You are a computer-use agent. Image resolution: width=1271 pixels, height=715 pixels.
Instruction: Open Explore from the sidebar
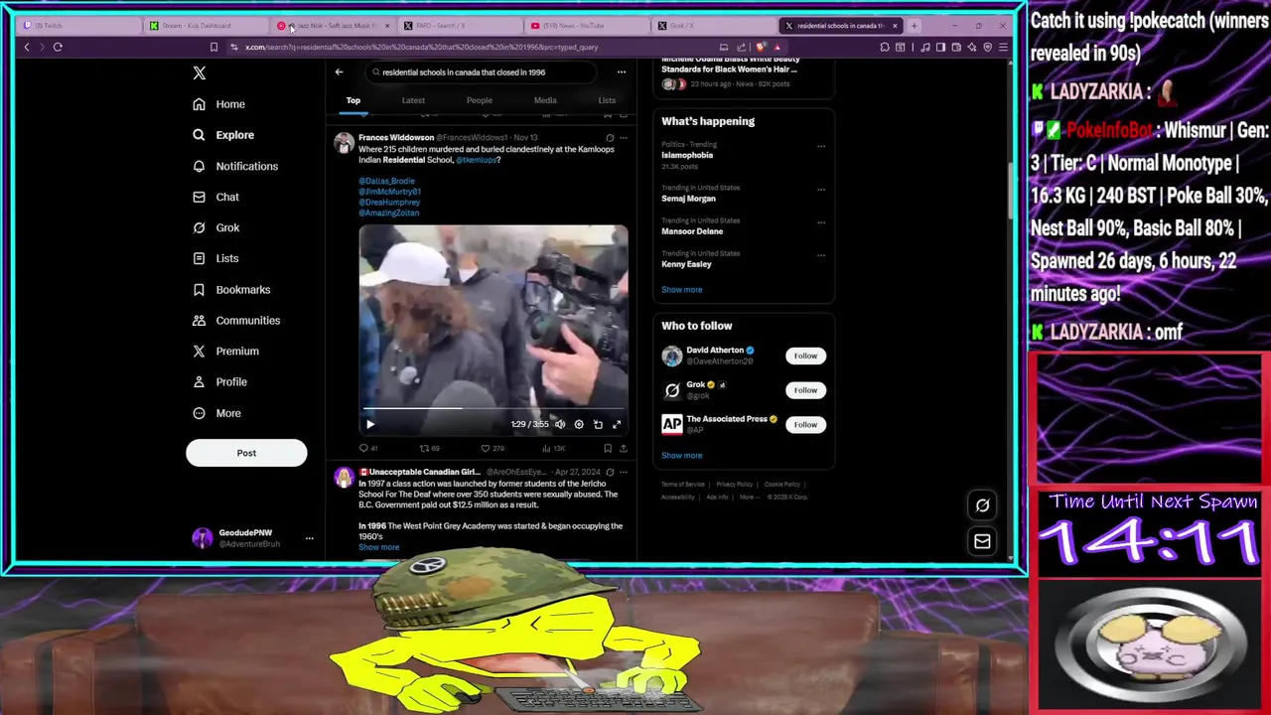point(223,135)
